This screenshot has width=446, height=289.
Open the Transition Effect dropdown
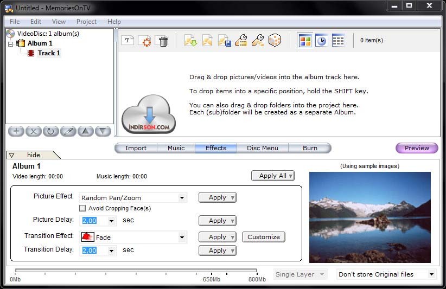coord(182,237)
